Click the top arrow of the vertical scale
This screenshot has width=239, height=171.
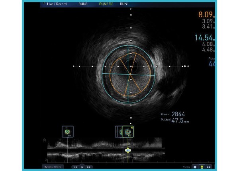pos(131,9)
